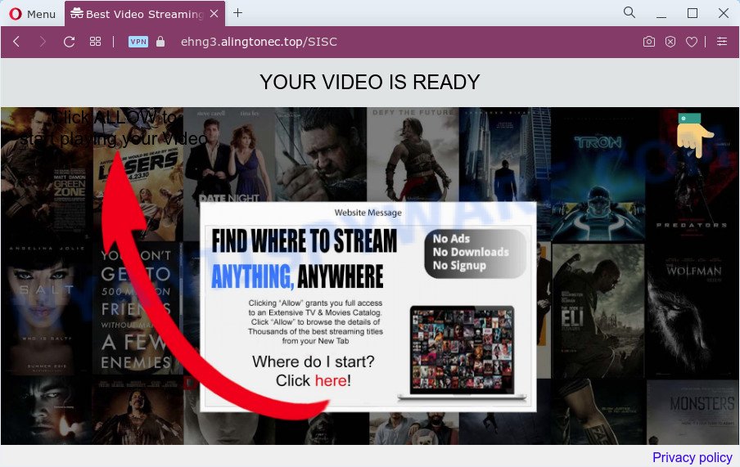740x467 pixels.
Task: Open the ad blocker shield icon
Action: (x=670, y=42)
